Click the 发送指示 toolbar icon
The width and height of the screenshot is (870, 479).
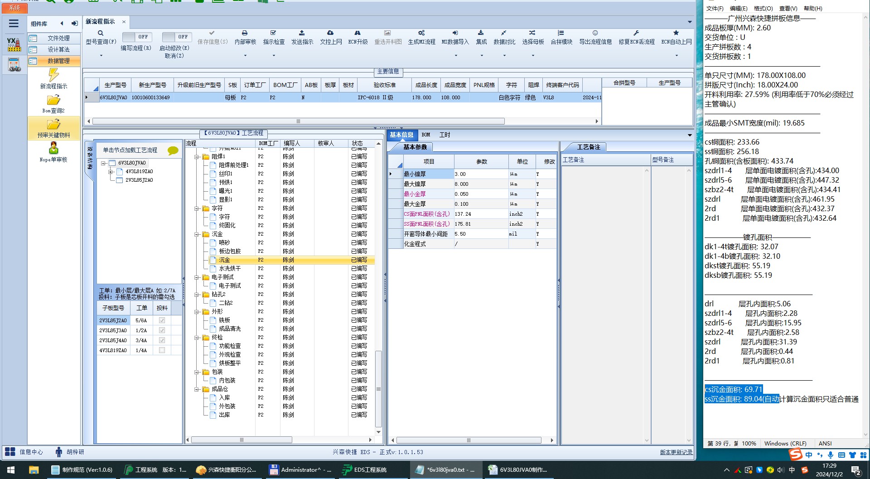302,33
